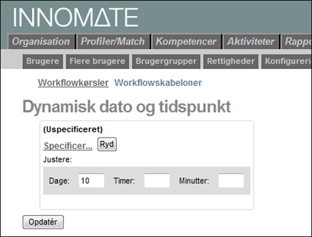Follow the Workflowkørsler link

coord(73,83)
